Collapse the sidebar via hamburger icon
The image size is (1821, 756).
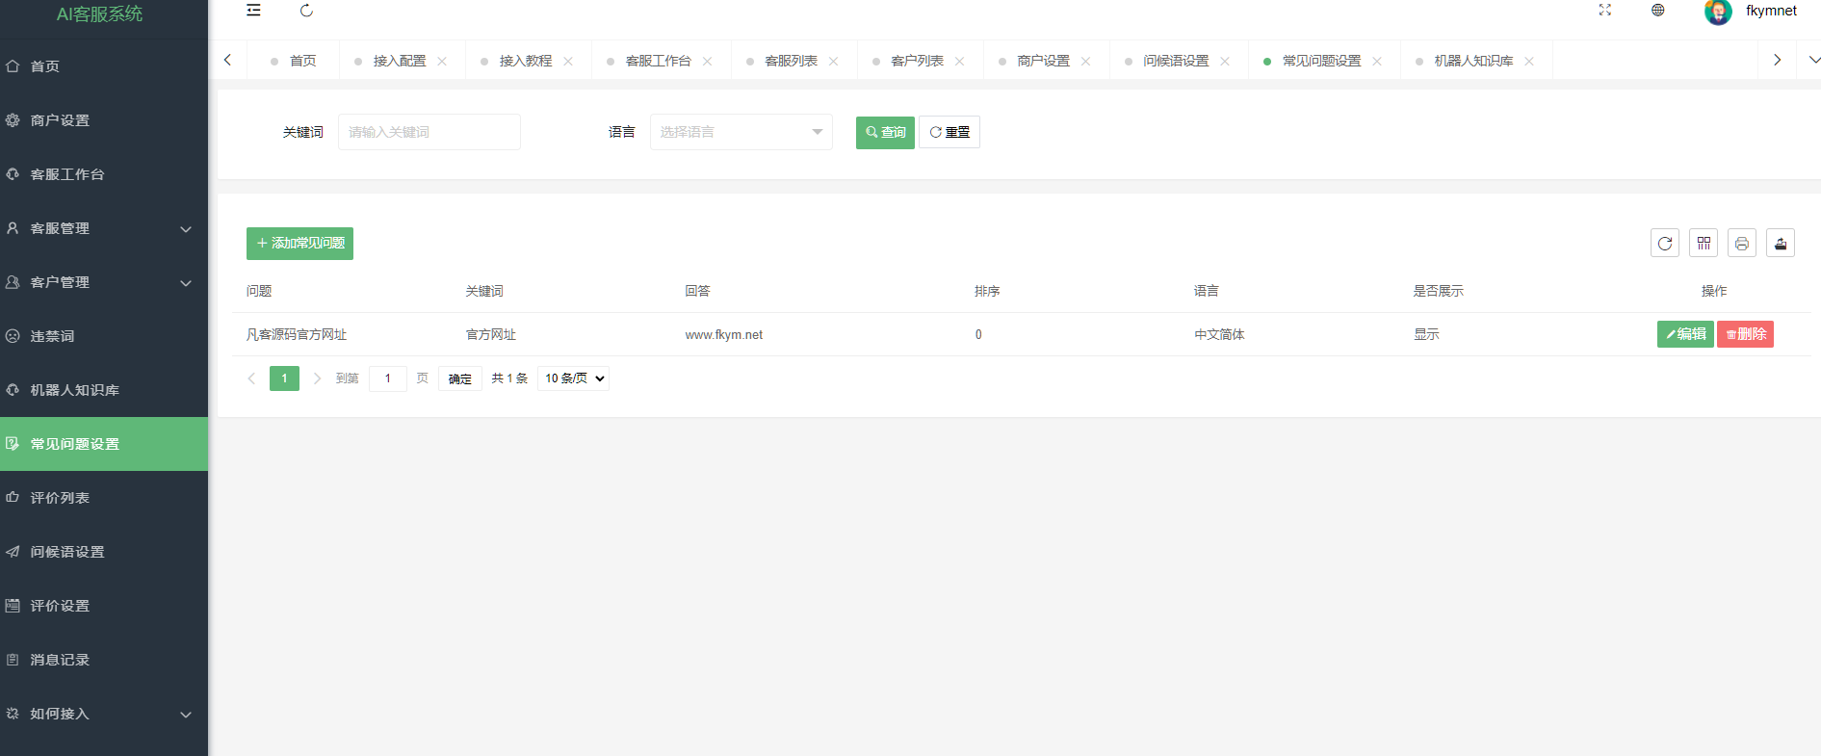coord(253,11)
